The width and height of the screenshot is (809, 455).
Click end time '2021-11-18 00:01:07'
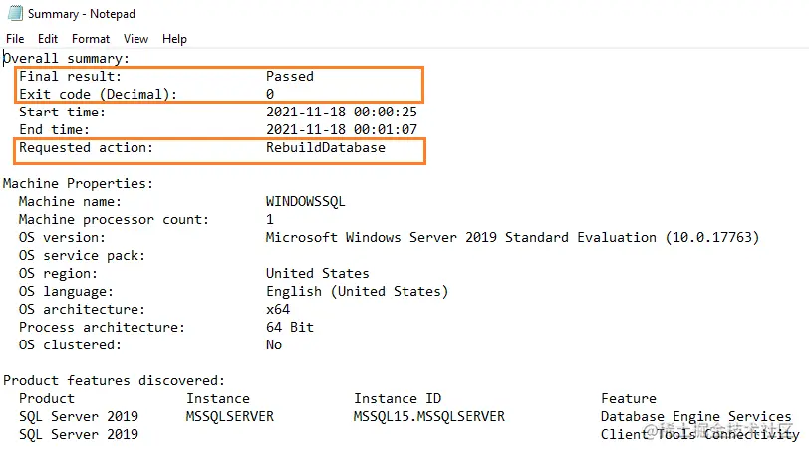coord(342,130)
